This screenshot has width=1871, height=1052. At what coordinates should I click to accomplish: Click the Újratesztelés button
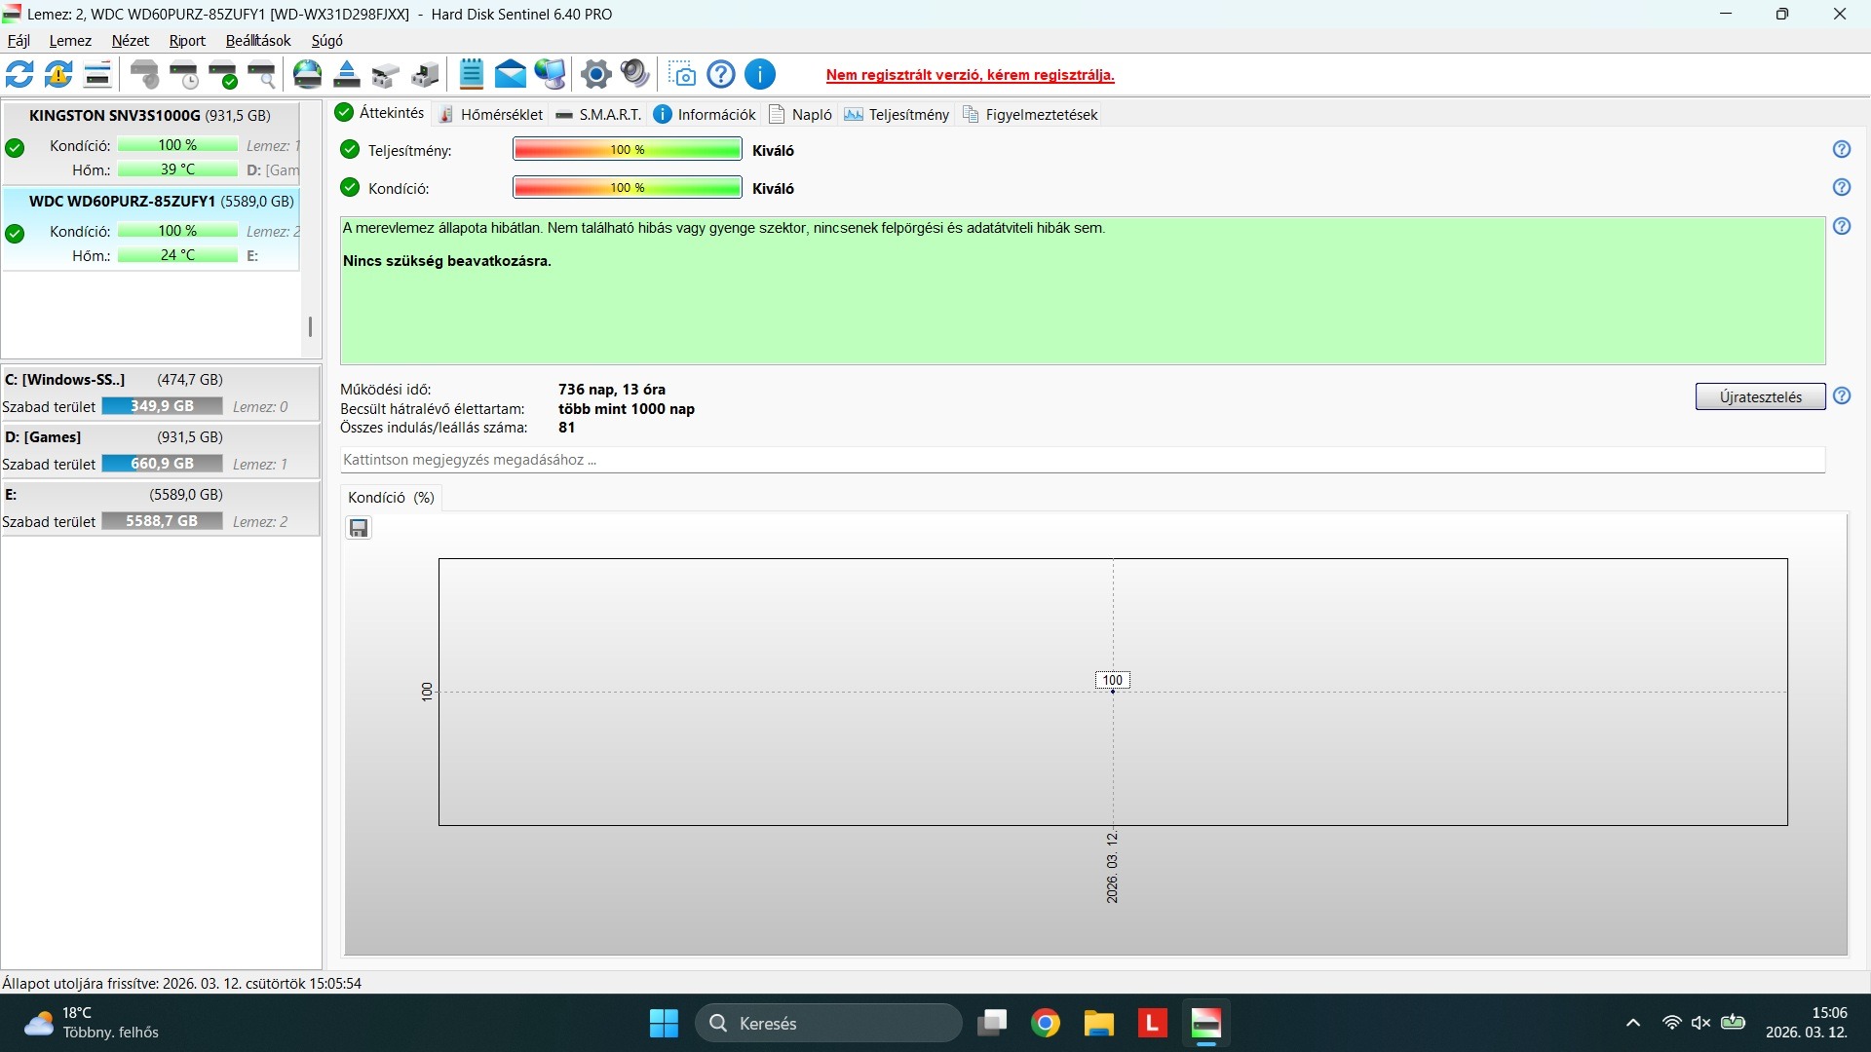point(1759,396)
